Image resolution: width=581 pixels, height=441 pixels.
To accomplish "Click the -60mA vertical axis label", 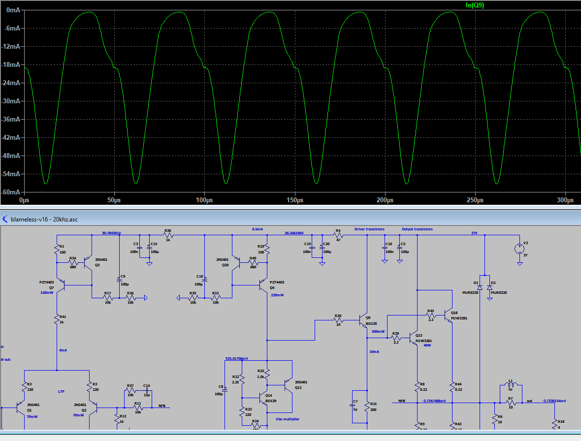I will click(x=11, y=192).
